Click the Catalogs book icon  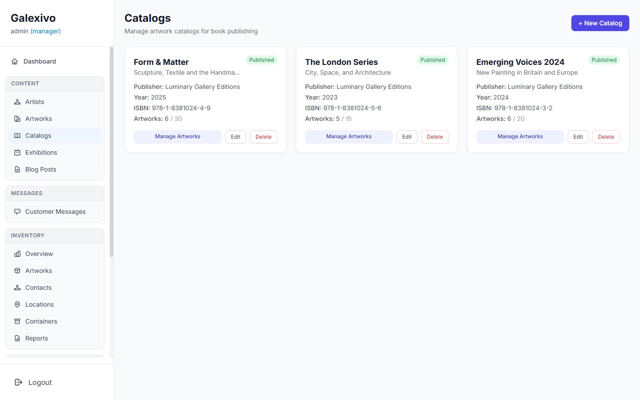point(17,136)
